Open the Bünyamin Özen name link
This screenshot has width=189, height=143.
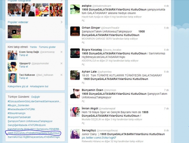[92, 90]
